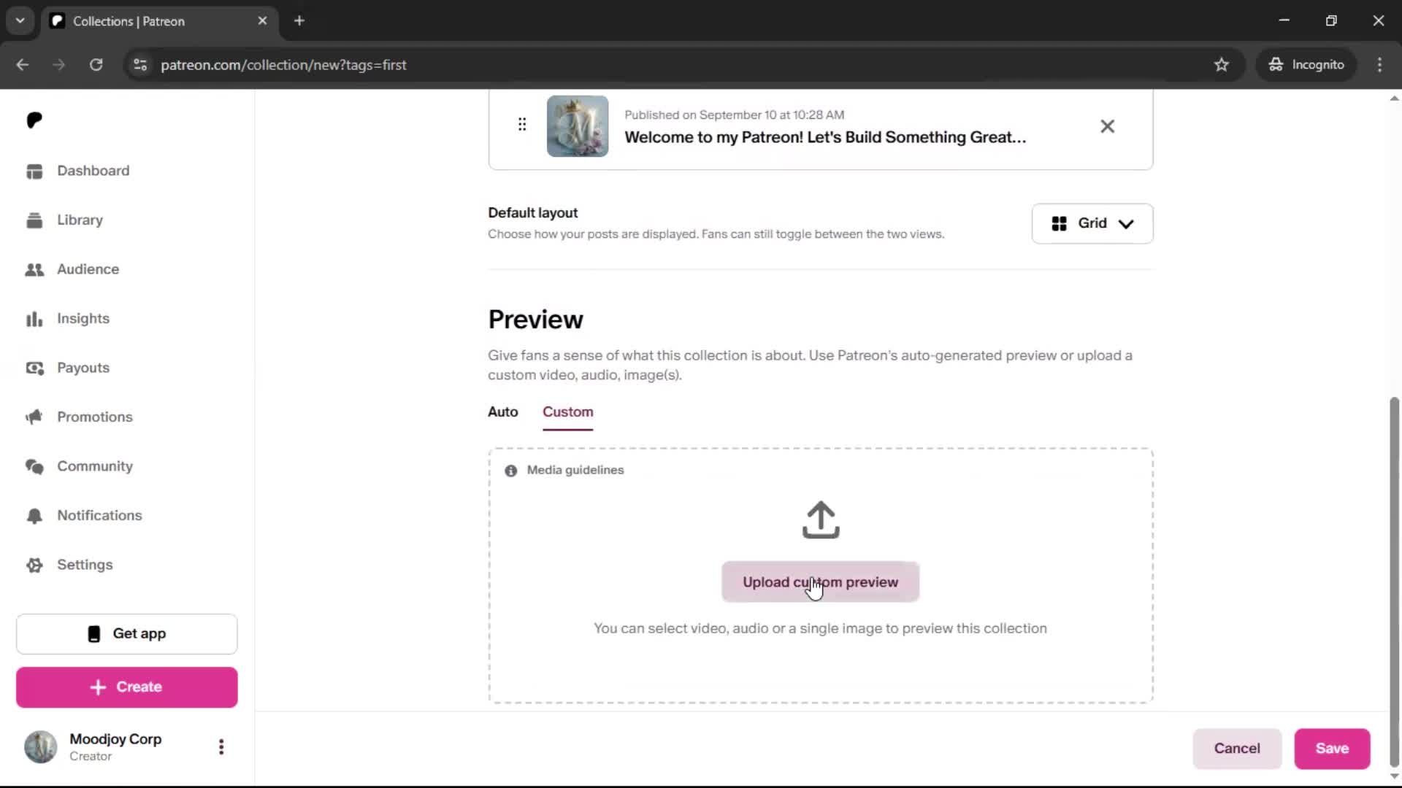Click the Preview section heading

point(535,320)
